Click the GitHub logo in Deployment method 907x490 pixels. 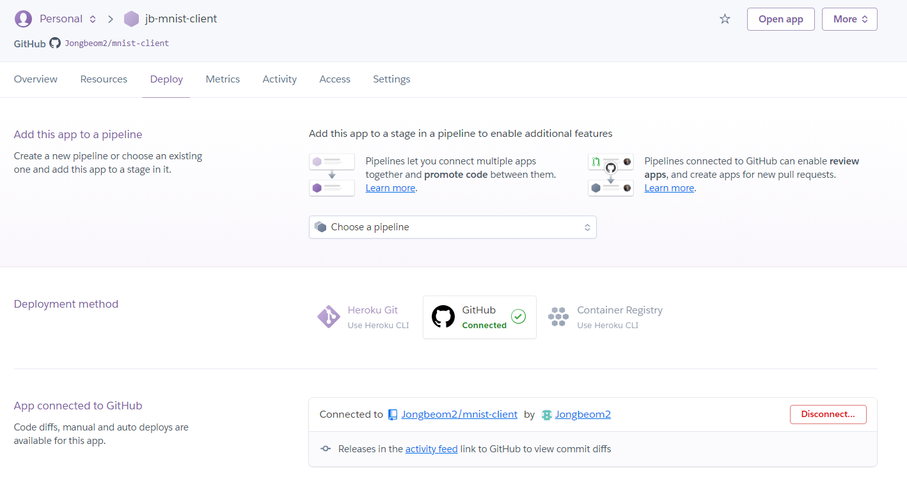point(443,317)
